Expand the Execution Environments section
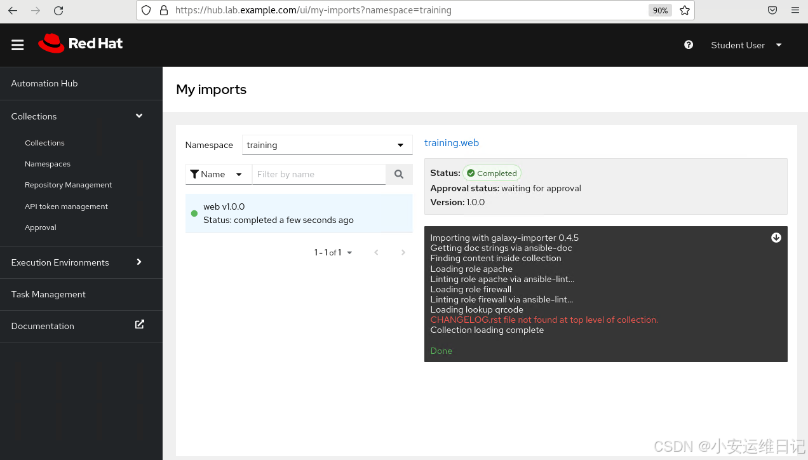 [81, 262]
